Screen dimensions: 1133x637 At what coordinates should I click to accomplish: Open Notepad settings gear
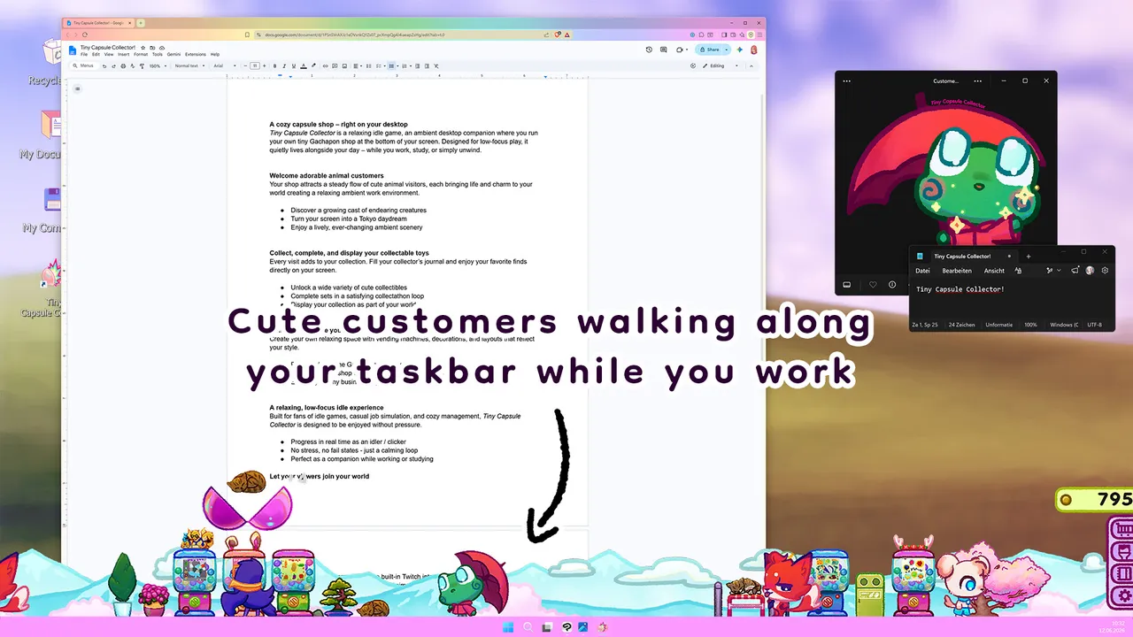pyautogui.click(x=1105, y=271)
